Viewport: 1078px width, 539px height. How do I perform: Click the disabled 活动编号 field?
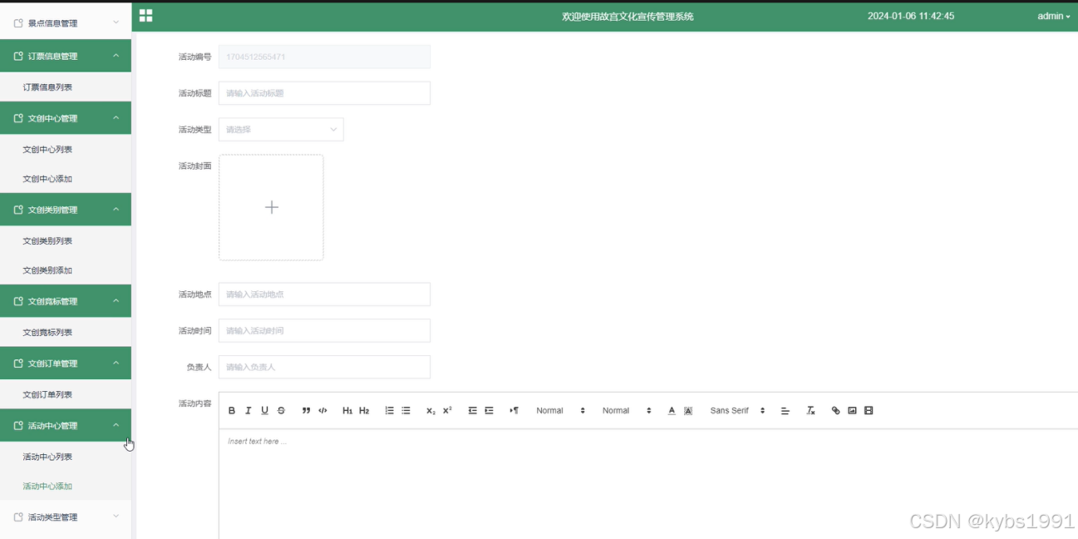[x=324, y=57]
